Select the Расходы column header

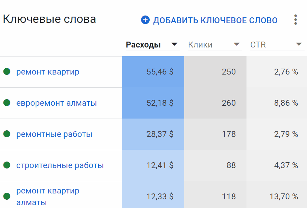pos(143,45)
